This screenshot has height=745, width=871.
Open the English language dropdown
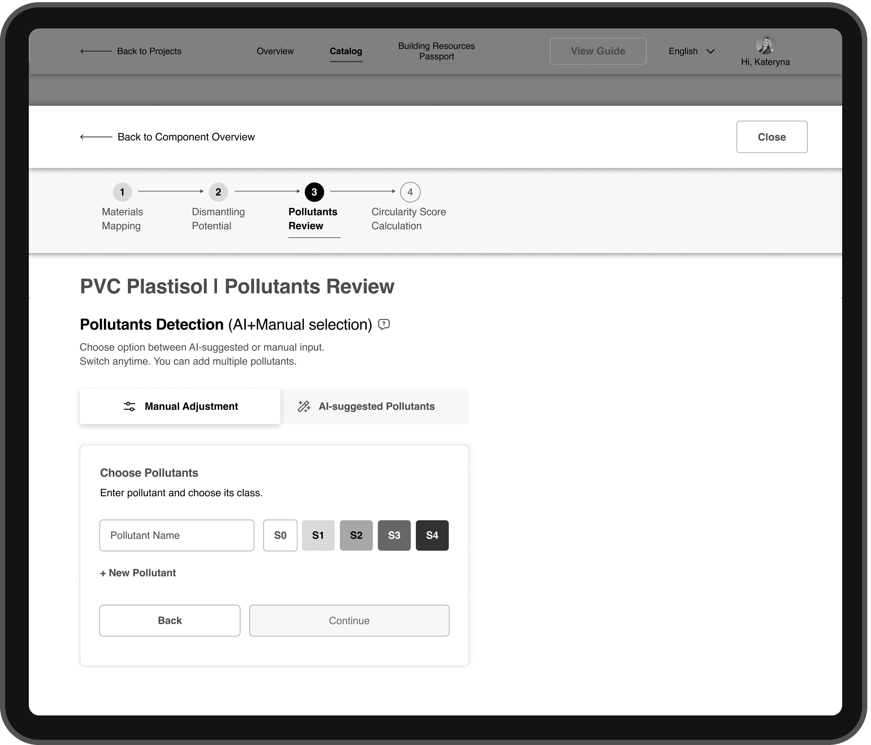click(x=691, y=51)
